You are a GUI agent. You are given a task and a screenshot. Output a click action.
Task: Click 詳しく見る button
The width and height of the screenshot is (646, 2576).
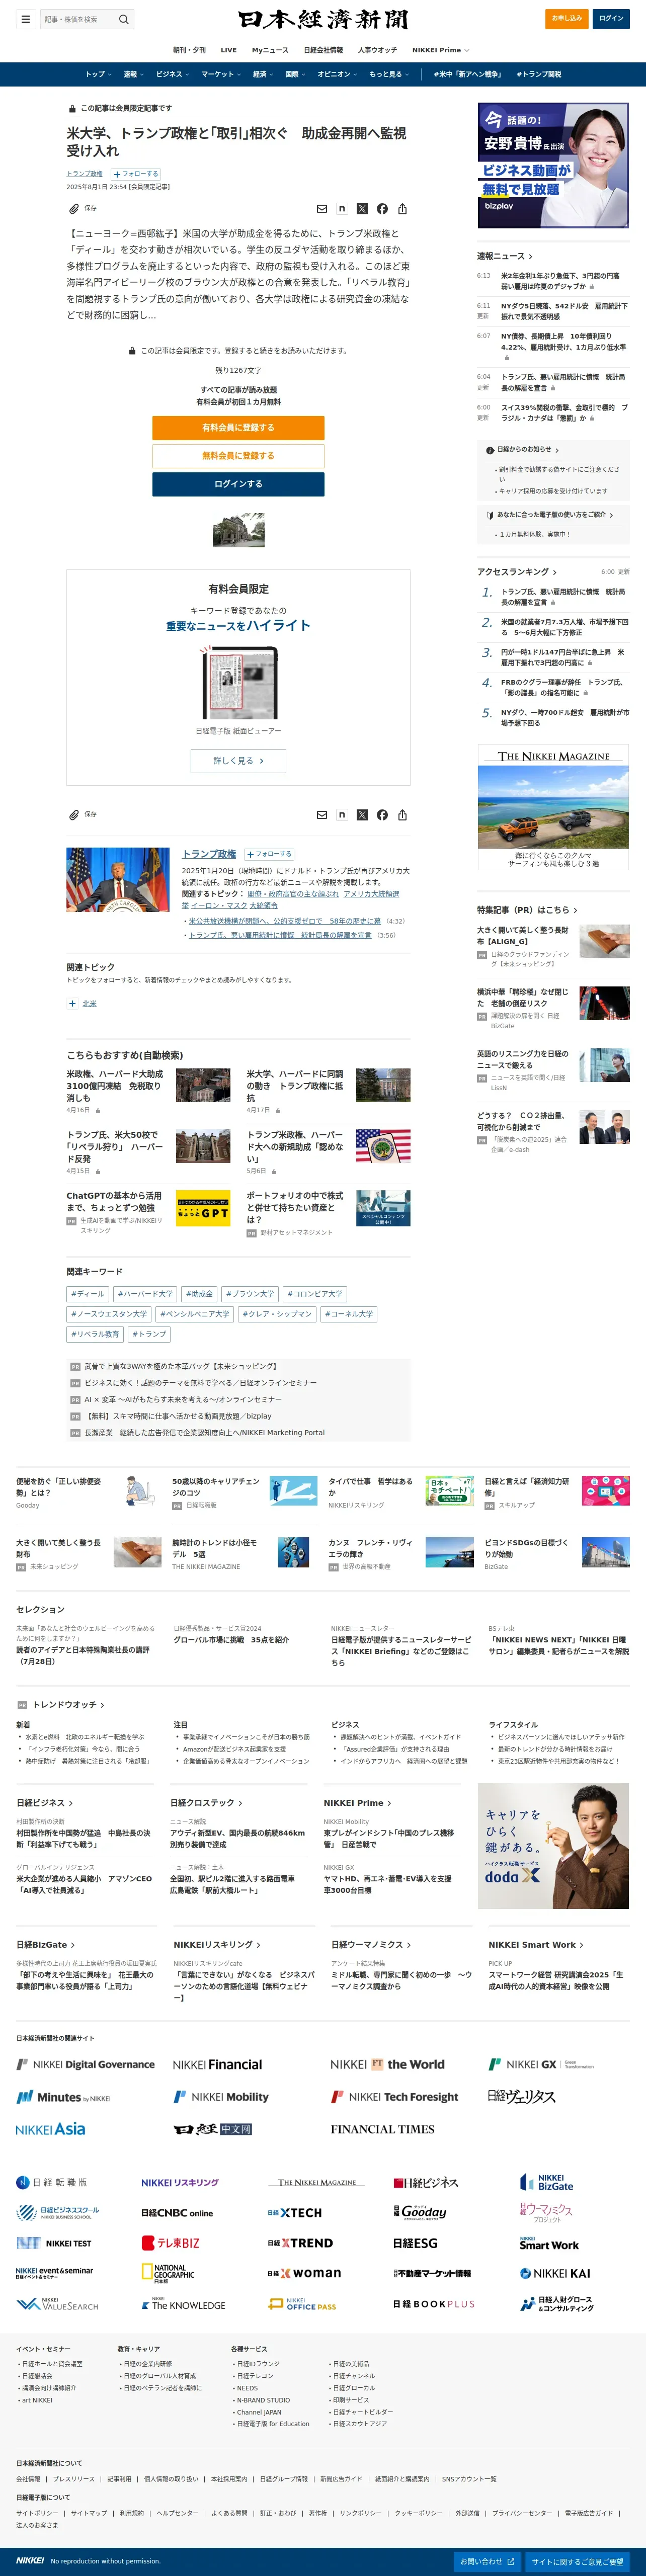pyautogui.click(x=238, y=761)
